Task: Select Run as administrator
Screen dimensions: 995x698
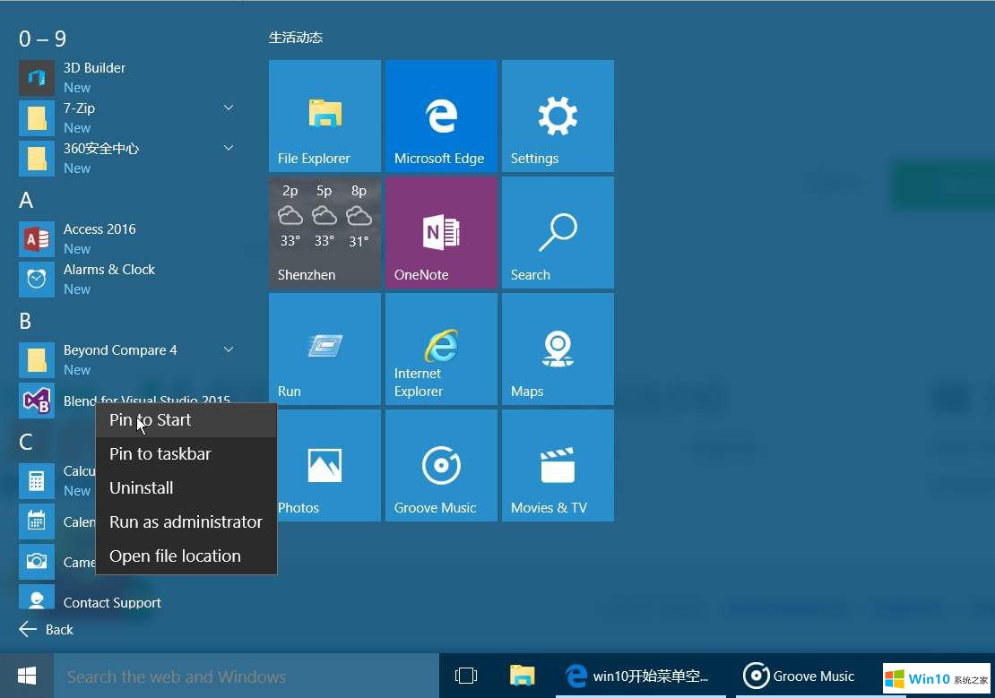Action: (x=186, y=521)
